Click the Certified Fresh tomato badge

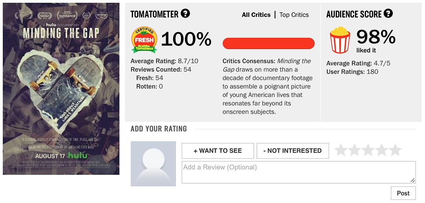tap(144, 40)
